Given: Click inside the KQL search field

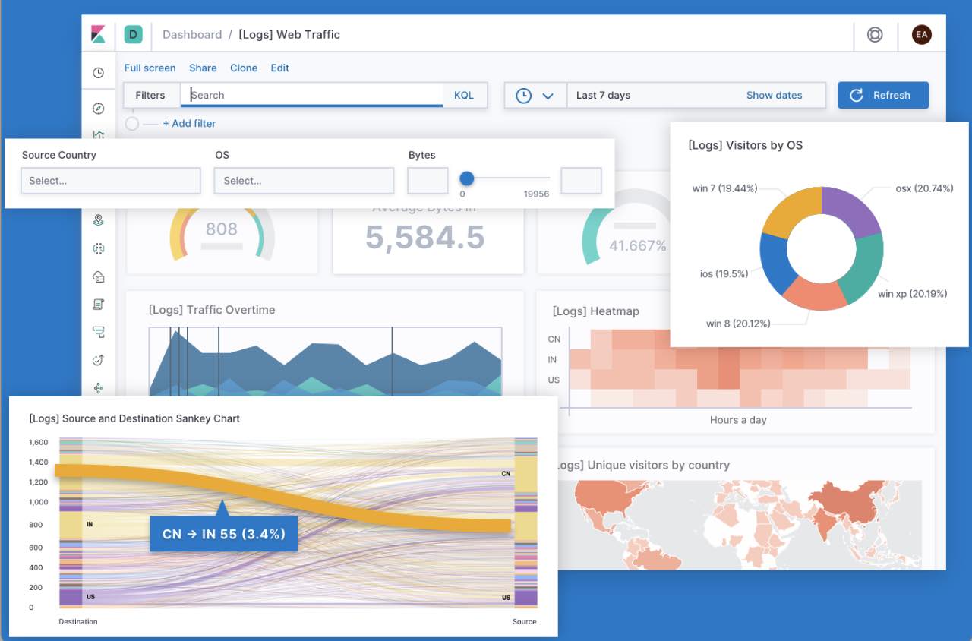Looking at the screenshot, I should click(311, 95).
